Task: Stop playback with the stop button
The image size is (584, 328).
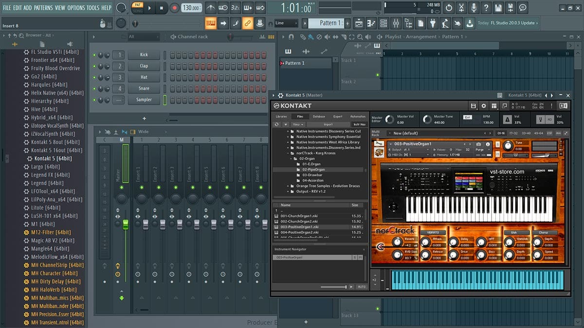Action: click(x=162, y=8)
